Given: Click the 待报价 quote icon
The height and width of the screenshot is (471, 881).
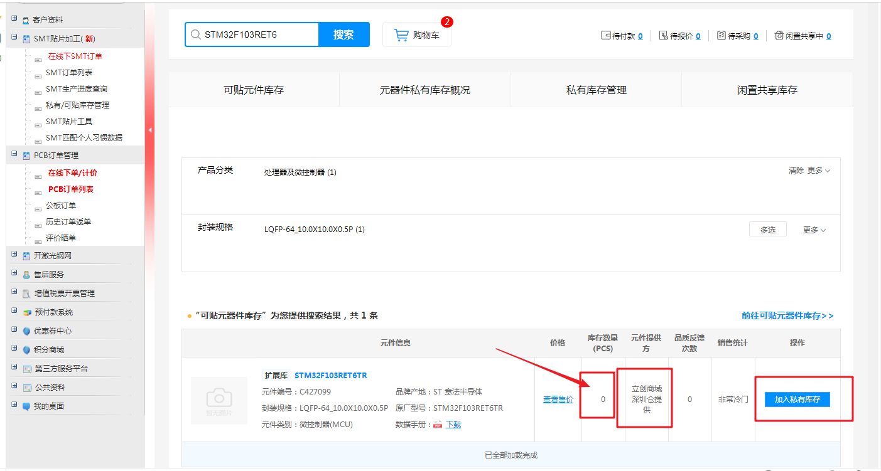Looking at the screenshot, I should click(x=664, y=36).
